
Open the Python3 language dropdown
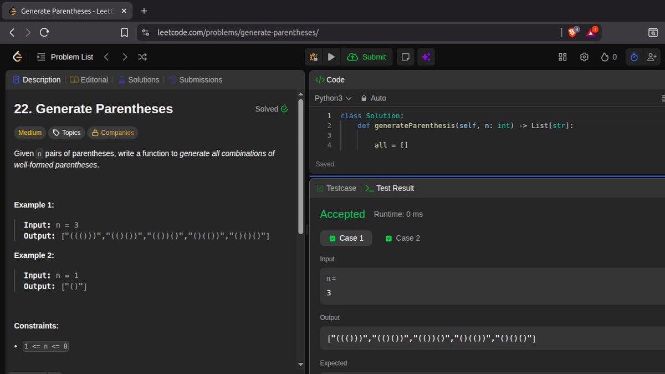(x=333, y=98)
